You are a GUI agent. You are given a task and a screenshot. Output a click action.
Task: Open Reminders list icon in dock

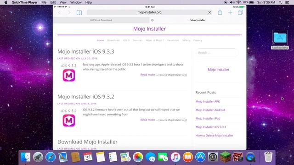point(113,157)
